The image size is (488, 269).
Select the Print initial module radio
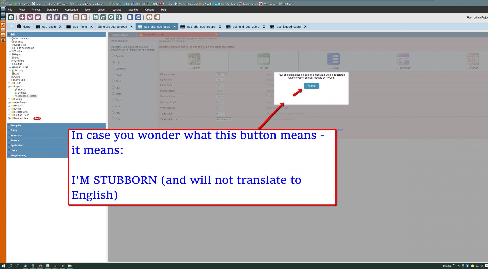(x=113, y=81)
